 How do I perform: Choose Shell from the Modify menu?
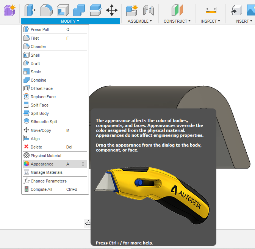[55, 55]
